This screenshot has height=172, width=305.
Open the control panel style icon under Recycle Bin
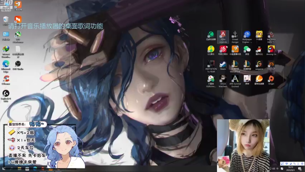click(x=6, y=36)
